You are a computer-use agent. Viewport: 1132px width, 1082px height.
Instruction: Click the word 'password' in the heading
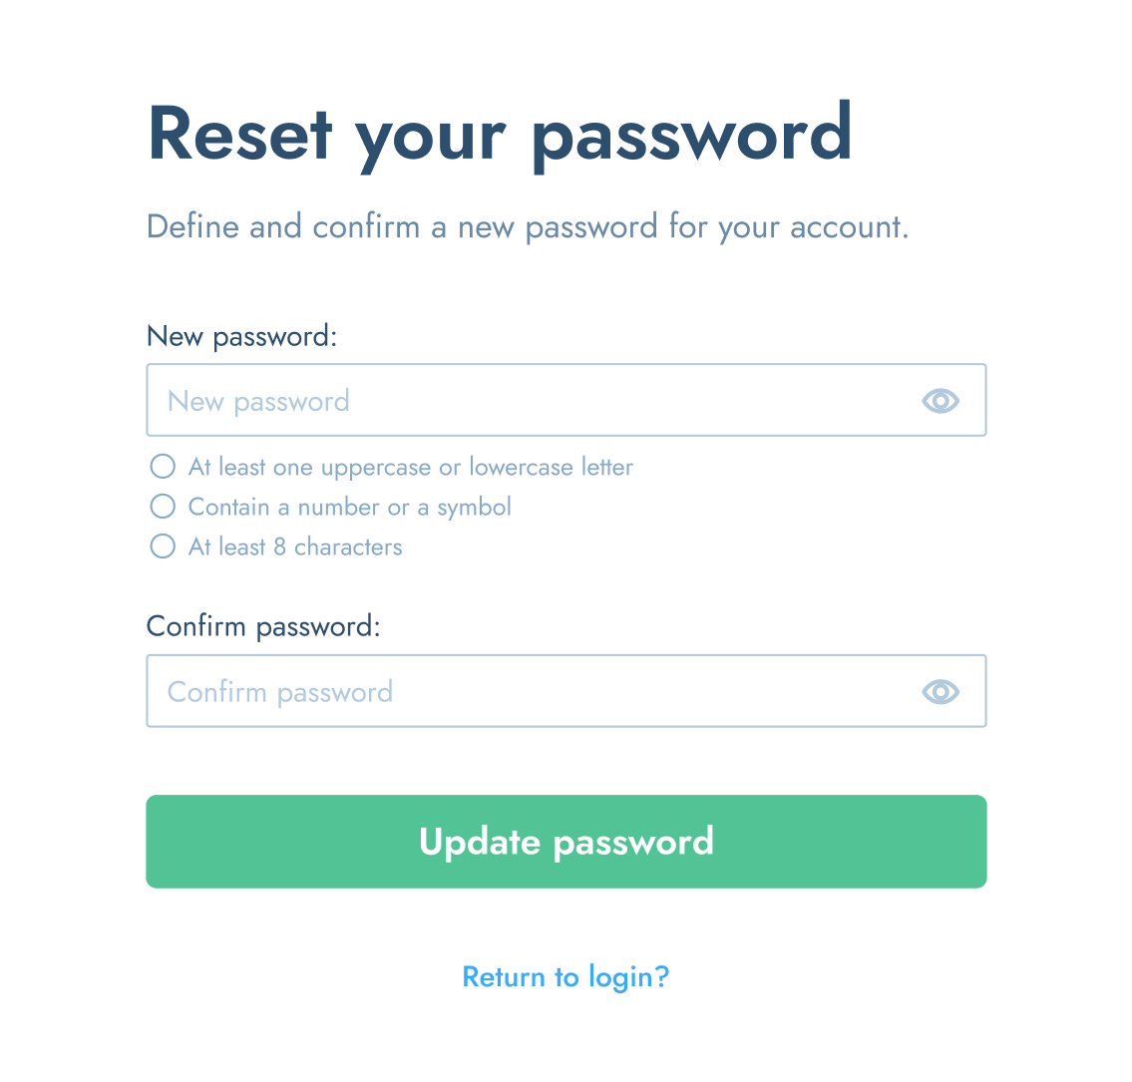click(692, 137)
